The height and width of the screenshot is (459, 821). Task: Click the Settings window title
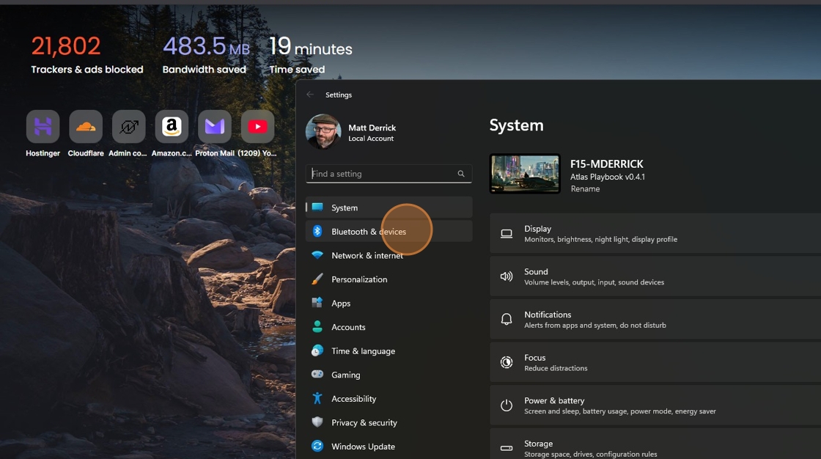pos(338,95)
